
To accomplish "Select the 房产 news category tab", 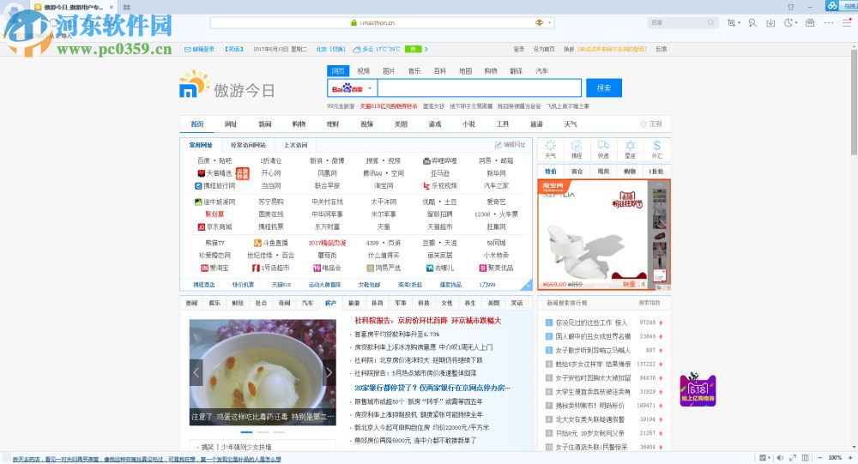I will tap(330, 303).
